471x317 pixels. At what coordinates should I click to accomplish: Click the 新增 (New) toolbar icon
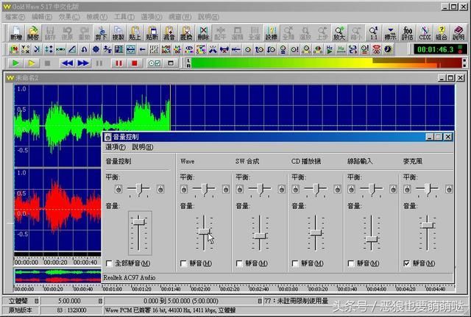(x=15, y=32)
